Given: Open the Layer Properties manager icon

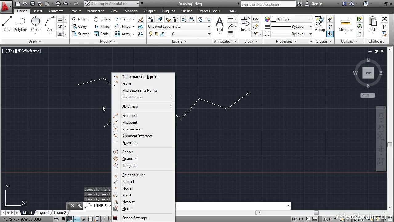Looking at the screenshot, I should click(151, 19).
